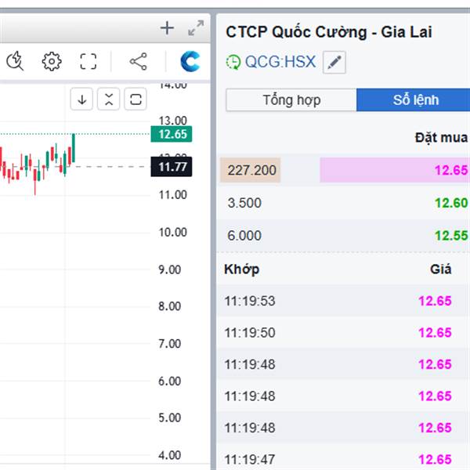This screenshot has width=470, height=470.
Task: Click price 12.65 in 11:19:53 row
Action: click(435, 301)
